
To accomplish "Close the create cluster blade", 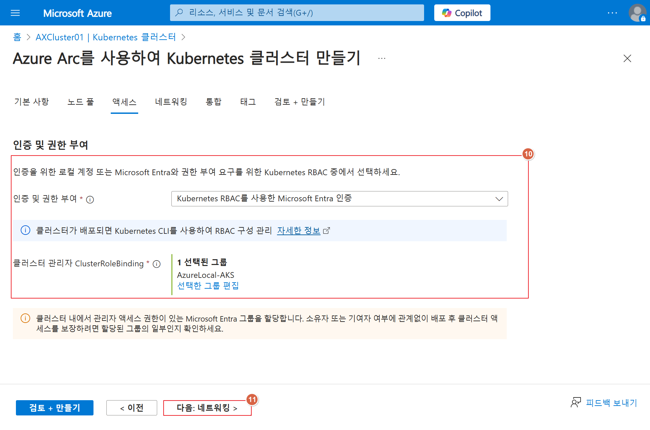I will point(627,58).
